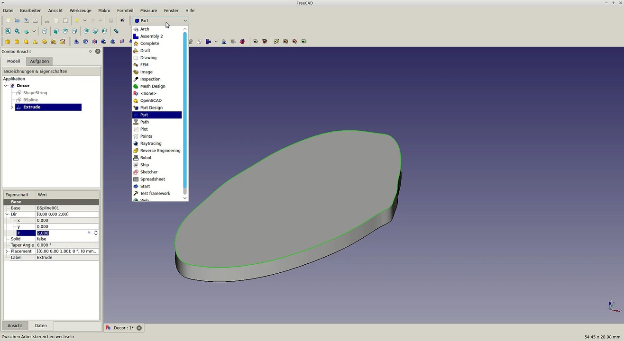The image size is (624, 341).
Task: Create a Sphere primitive
Action: coord(26,42)
